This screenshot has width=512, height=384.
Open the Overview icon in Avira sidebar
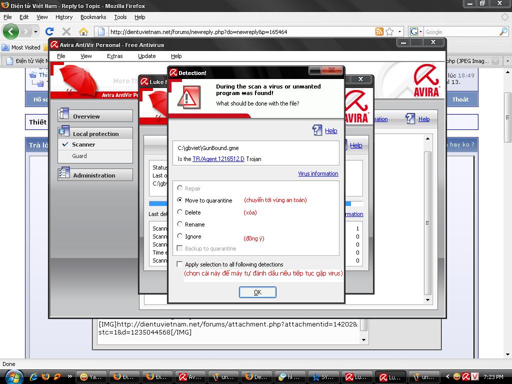pos(63,113)
